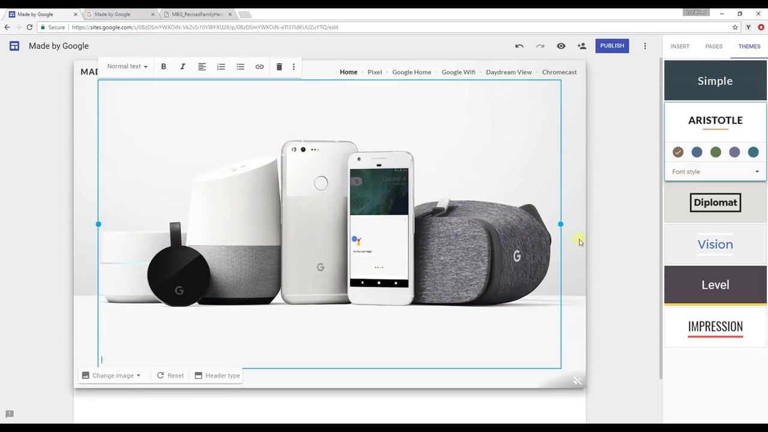This screenshot has height=432, width=768.
Task: Open the Header type options
Action: tap(217, 376)
